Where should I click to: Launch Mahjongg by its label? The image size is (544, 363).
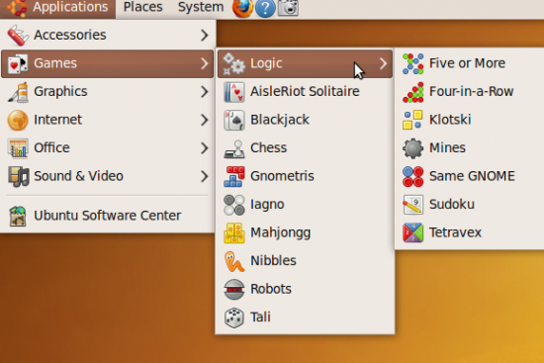(280, 233)
